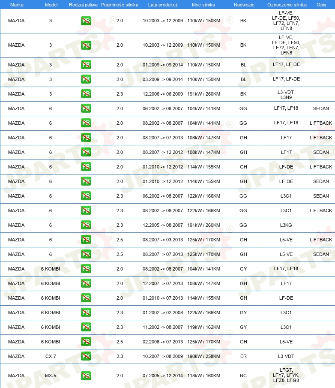
Task: Click the Model column header
Action: point(51,5)
